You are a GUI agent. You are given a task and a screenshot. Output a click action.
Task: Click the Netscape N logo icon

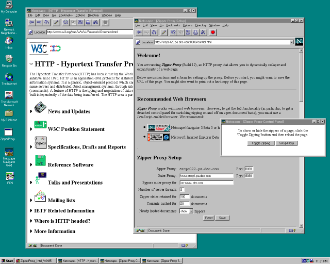[300, 42]
